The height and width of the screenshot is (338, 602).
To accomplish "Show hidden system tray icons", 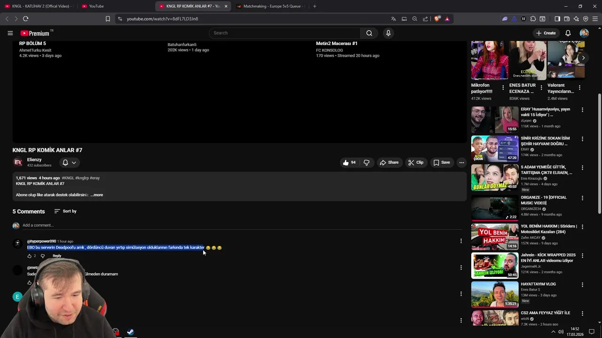I will (x=553, y=332).
